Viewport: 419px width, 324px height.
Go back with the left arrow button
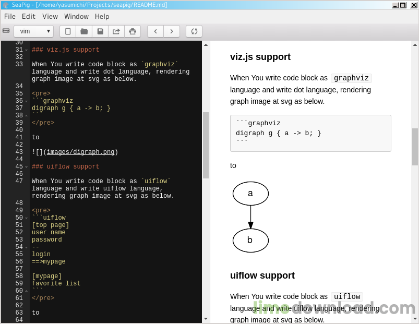point(155,31)
